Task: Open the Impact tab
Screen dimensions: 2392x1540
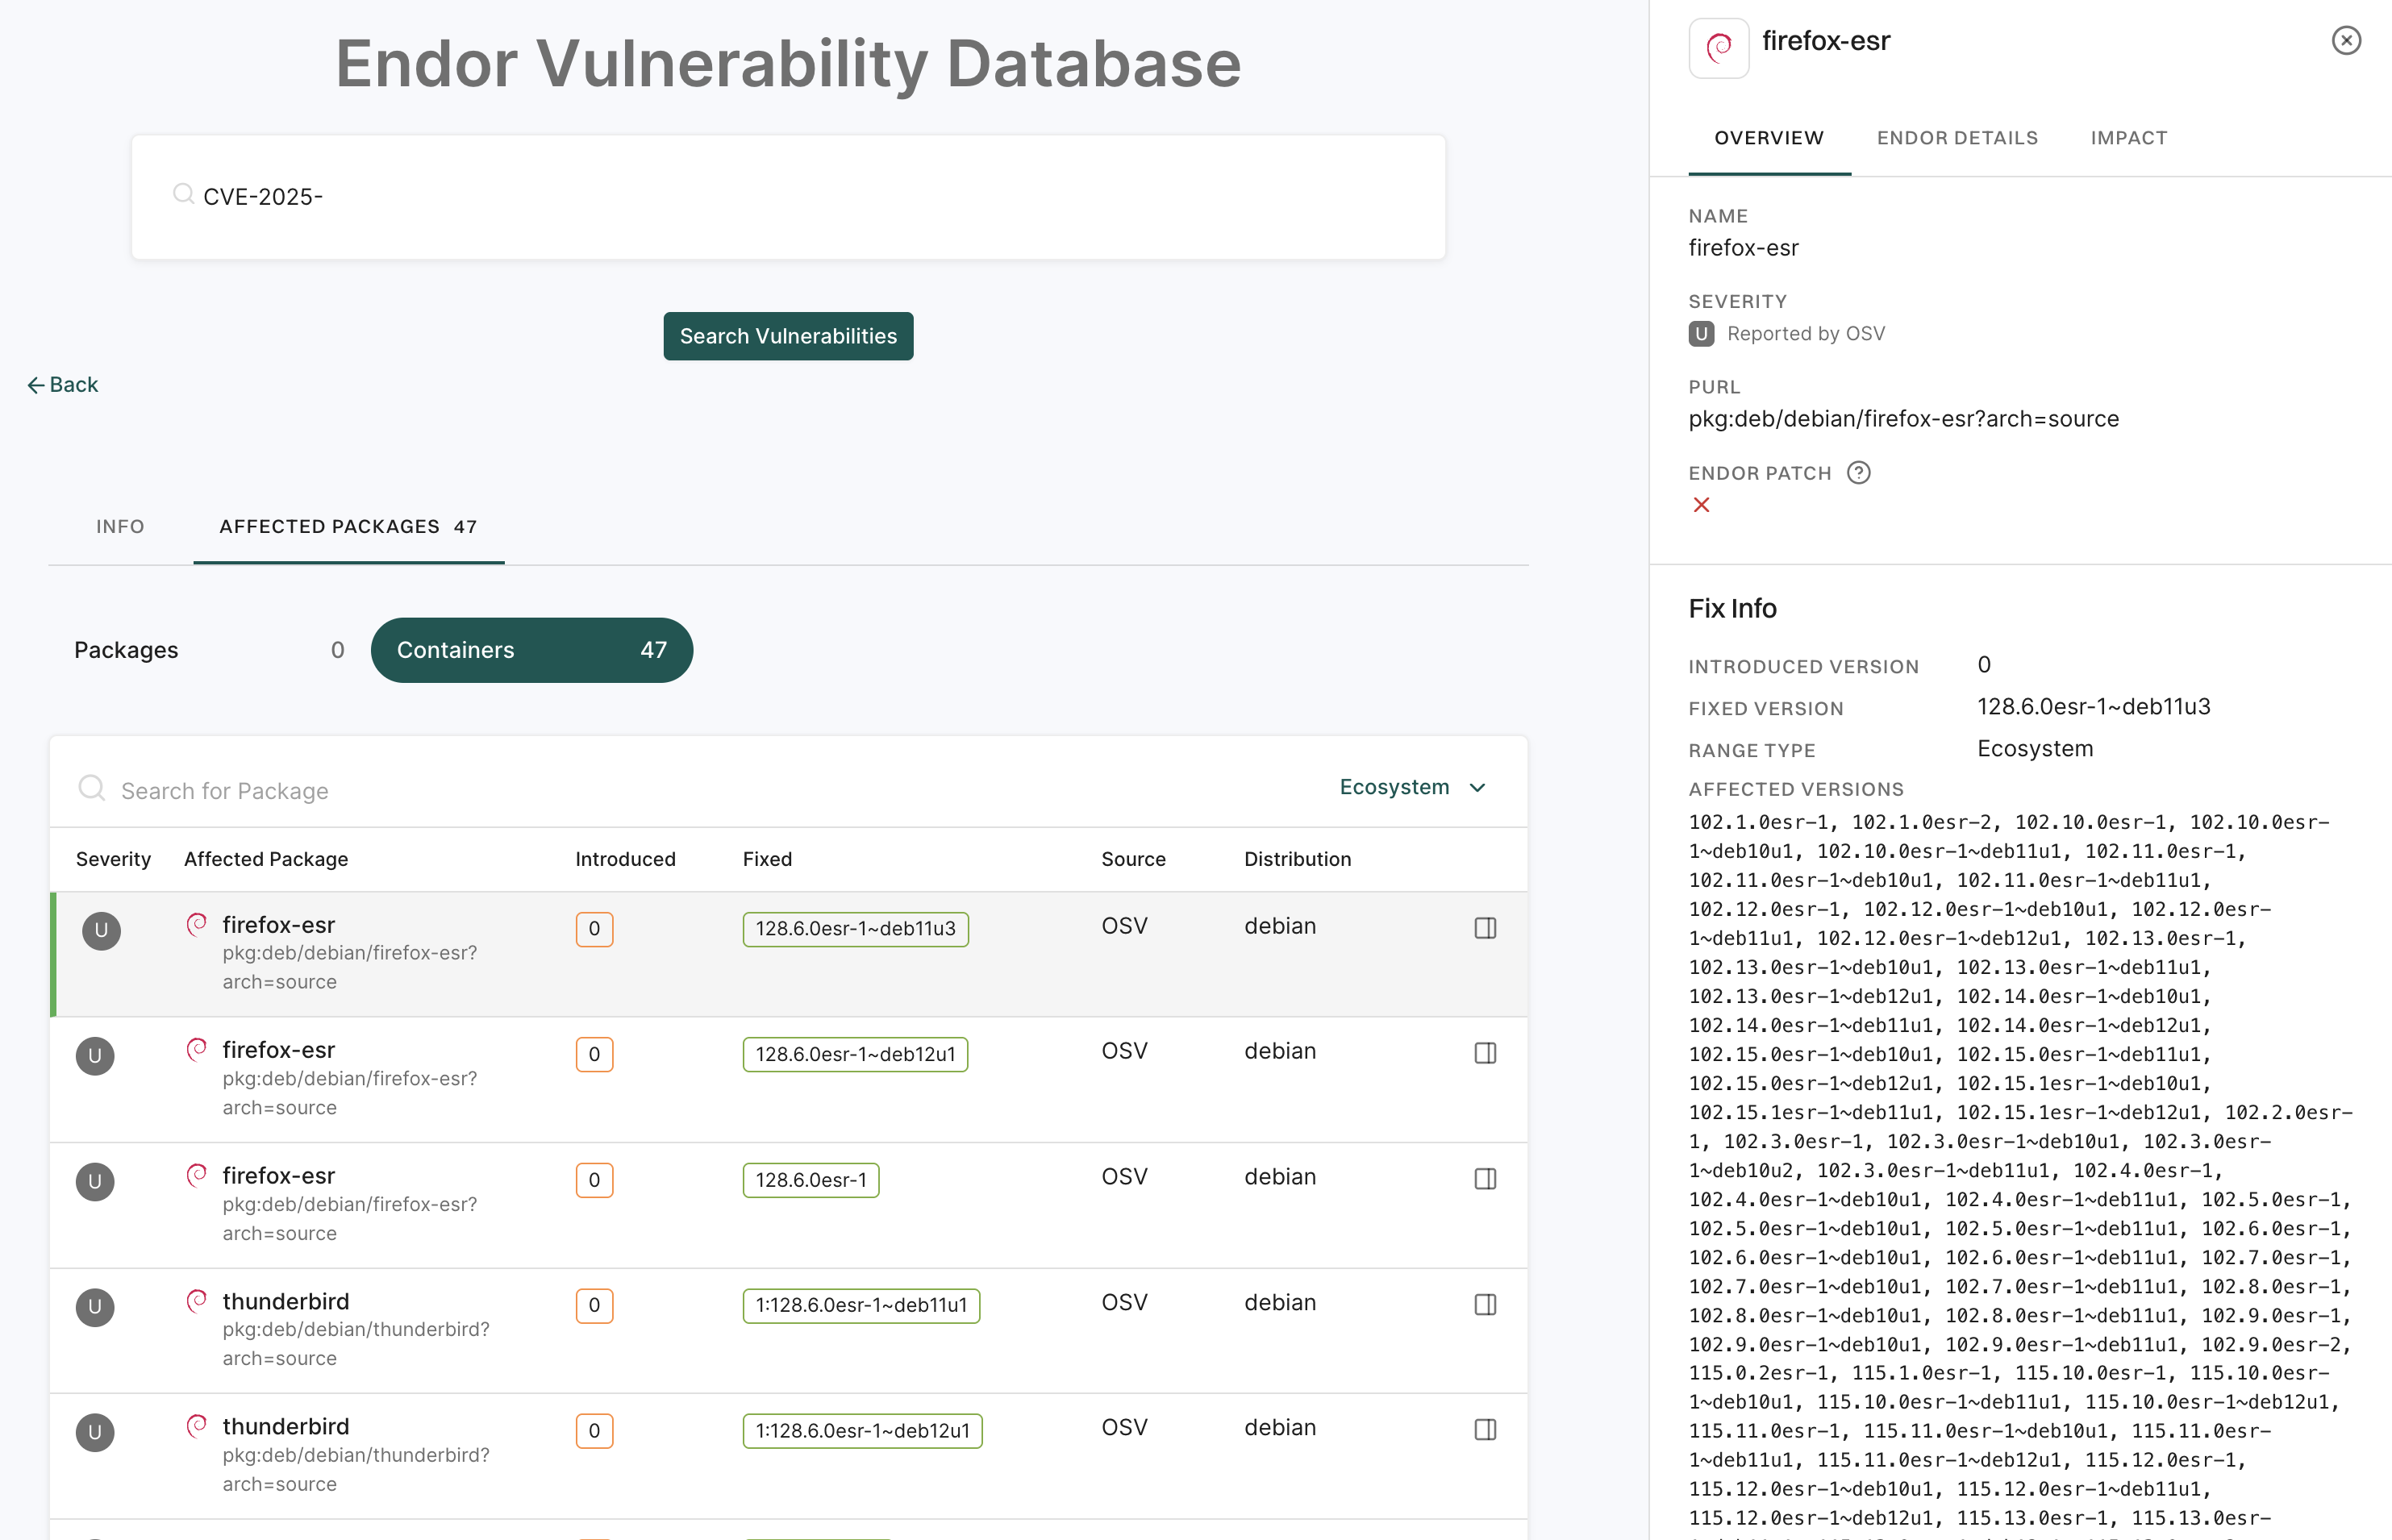Action: (x=2129, y=138)
